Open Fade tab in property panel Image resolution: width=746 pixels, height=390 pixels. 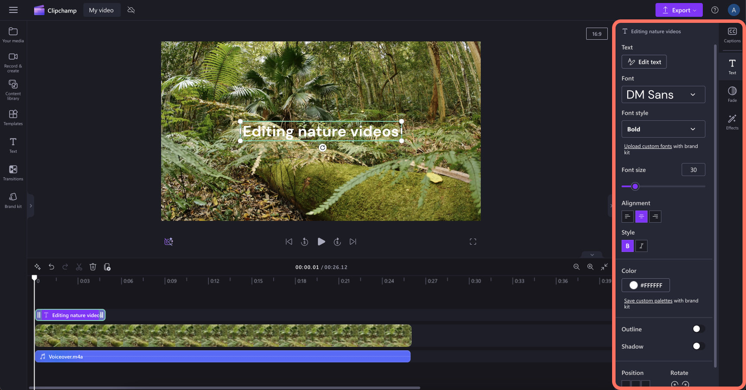coord(732,94)
